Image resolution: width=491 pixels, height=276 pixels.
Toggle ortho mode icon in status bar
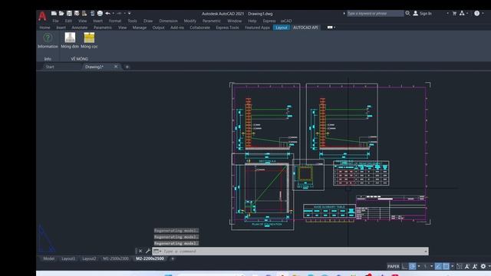point(404,266)
